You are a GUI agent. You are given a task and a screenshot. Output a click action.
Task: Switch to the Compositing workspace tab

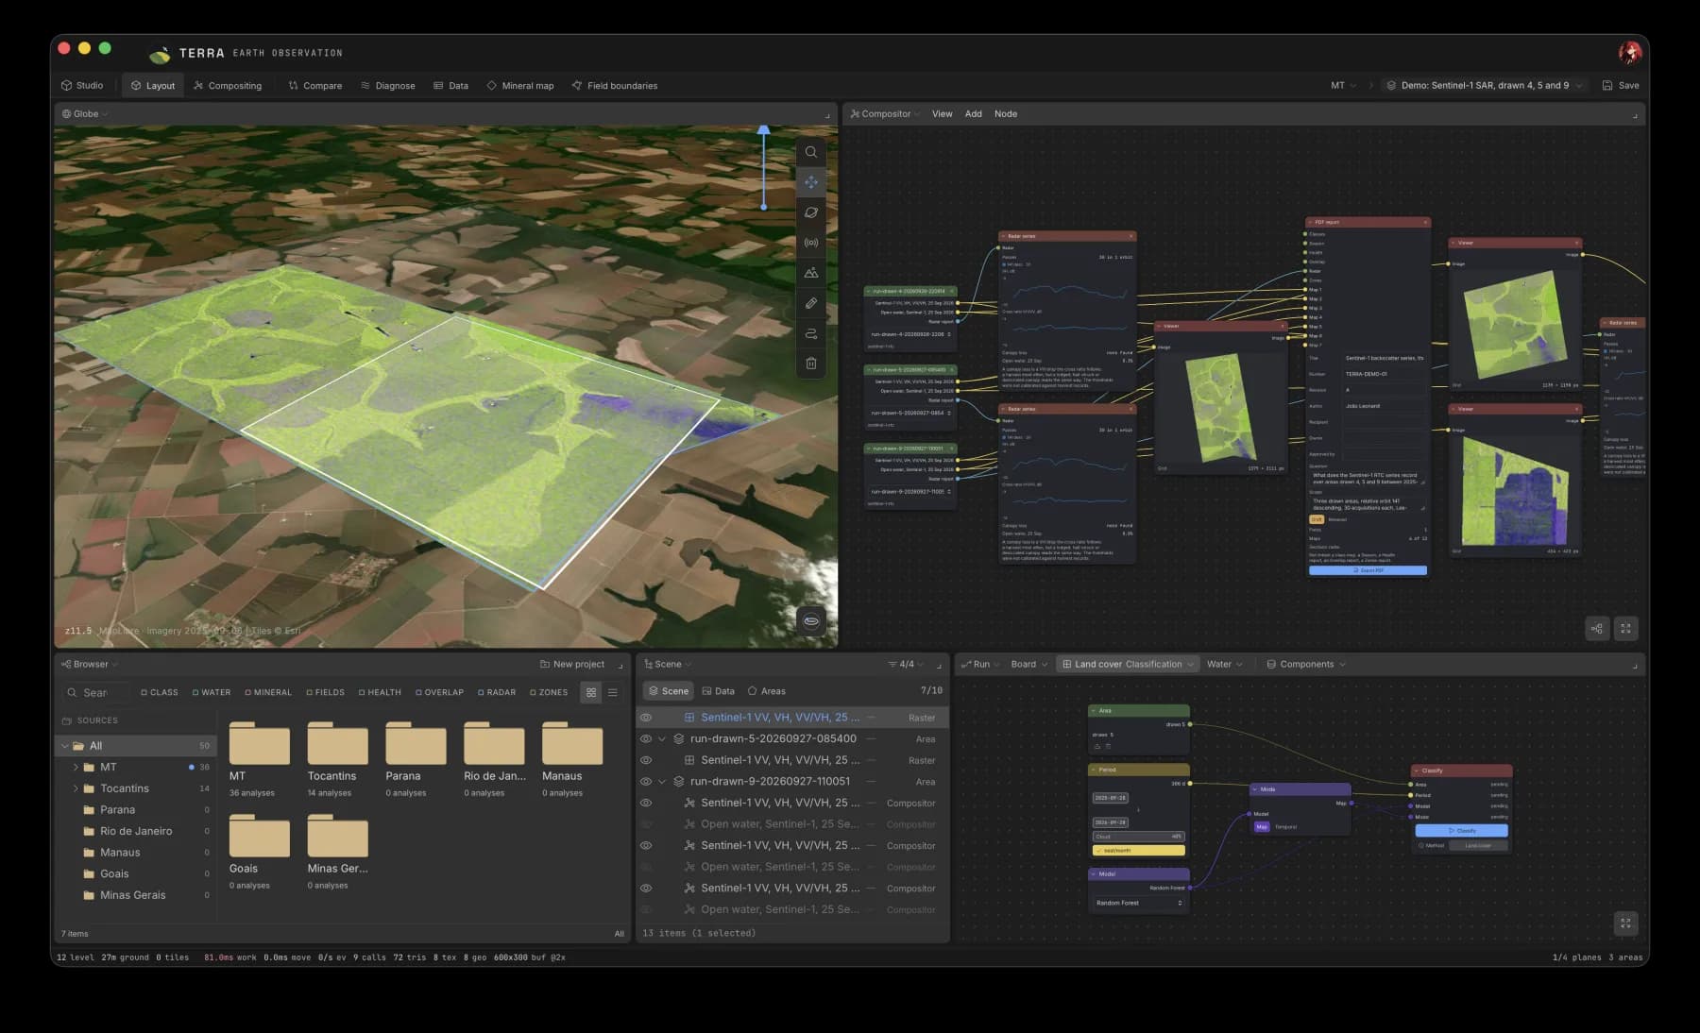click(x=228, y=86)
